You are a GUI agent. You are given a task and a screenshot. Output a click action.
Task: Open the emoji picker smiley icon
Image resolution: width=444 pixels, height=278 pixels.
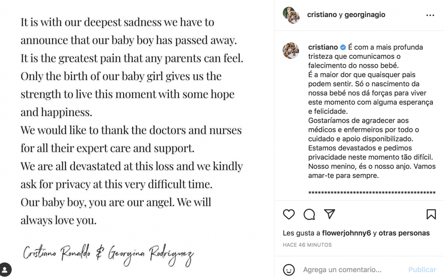[x=289, y=270]
